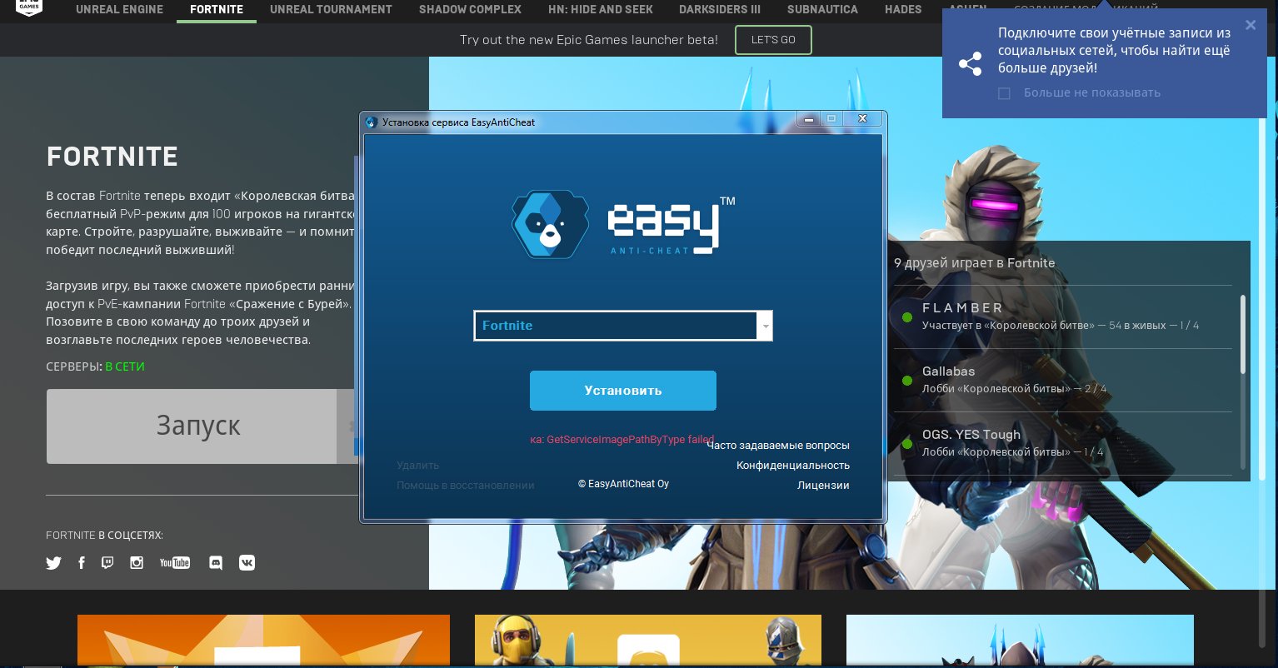The image size is (1278, 668).
Task: Select friend FLAMBER in the list
Action: pyautogui.click(x=1062, y=317)
